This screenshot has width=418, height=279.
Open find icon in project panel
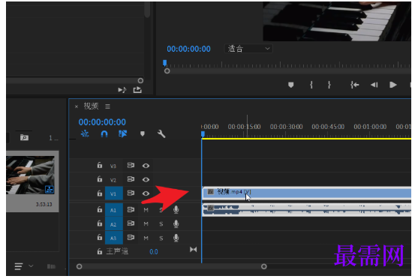[x=24, y=137]
